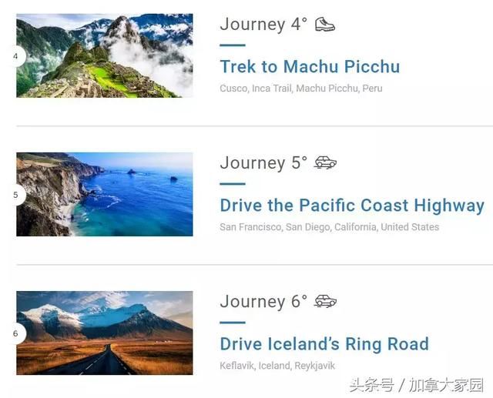Select the circular number 6 badge
Viewport: 493px width, 398px height.
coord(16,333)
